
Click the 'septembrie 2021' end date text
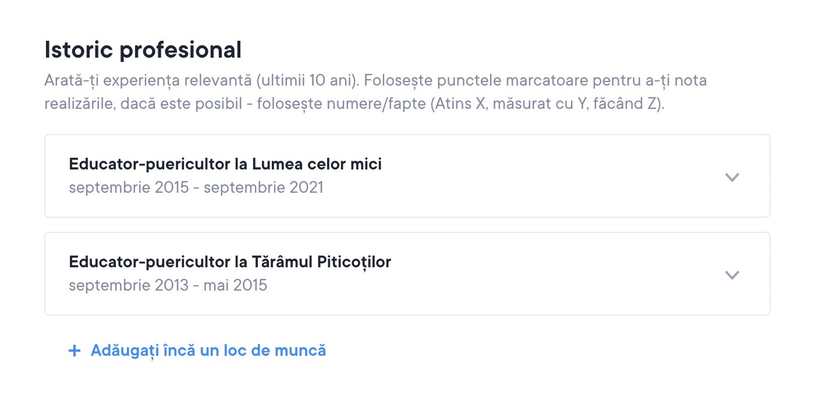(x=263, y=188)
